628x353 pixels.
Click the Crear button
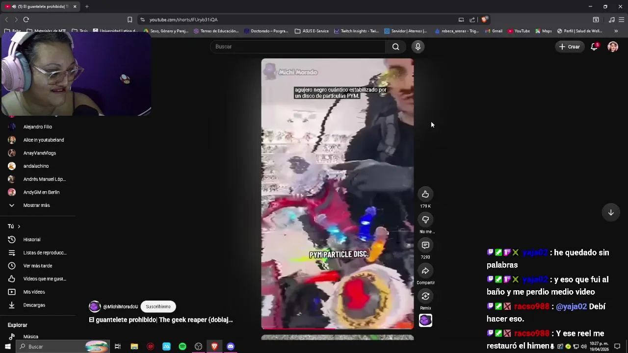[x=569, y=47]
